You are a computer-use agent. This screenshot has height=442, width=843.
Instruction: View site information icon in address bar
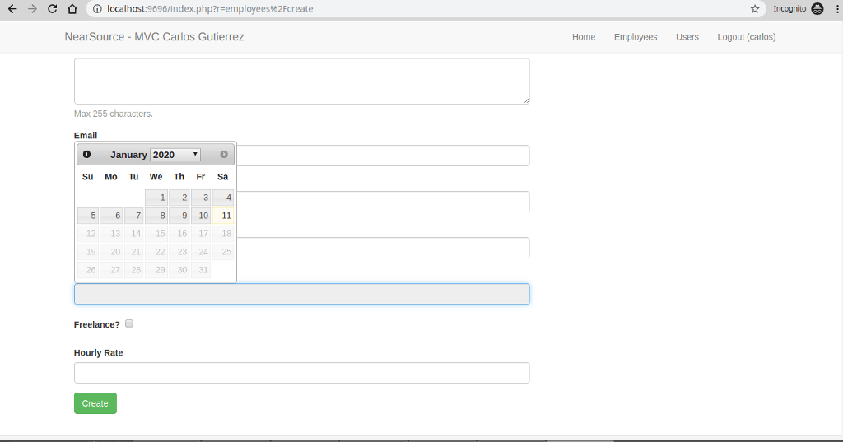97,8
